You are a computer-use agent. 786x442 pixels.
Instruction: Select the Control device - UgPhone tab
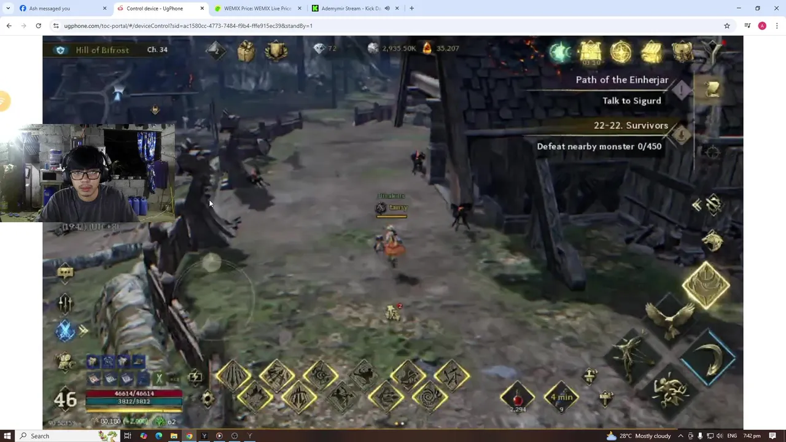point(161,9)
